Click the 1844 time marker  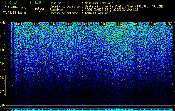coord(69,24)
